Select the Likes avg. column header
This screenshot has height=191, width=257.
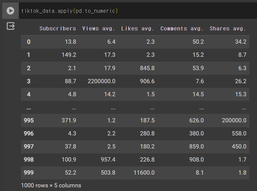coord(138,29)
